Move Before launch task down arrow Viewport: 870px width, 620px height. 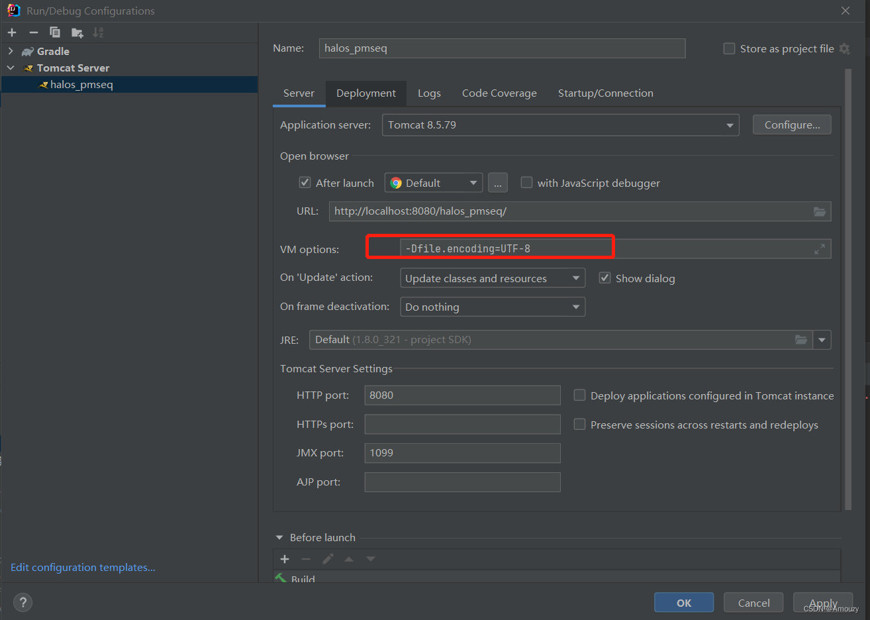[371, 559]
